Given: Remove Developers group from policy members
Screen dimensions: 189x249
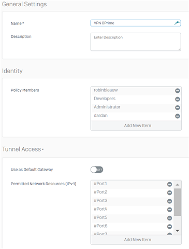Looking at the screenshot, I should point(178,99).
